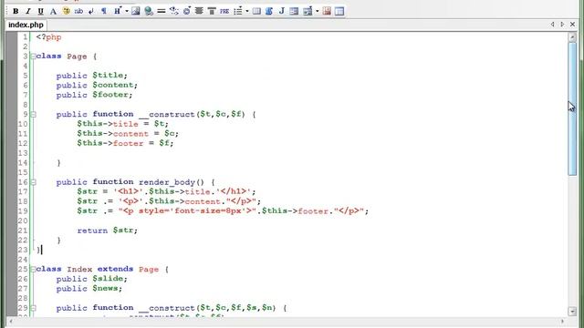Screen dimensions: 584x328
Task: Click the yellow smiley-face toolbar icon
Action: (x=67, y=11)
